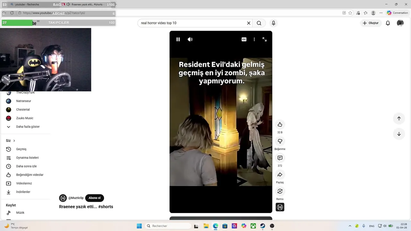Image resolution: width=411 pixels, height=231 pixels.
Task: Open Edge media control music icon
Action: coord(358,13)
